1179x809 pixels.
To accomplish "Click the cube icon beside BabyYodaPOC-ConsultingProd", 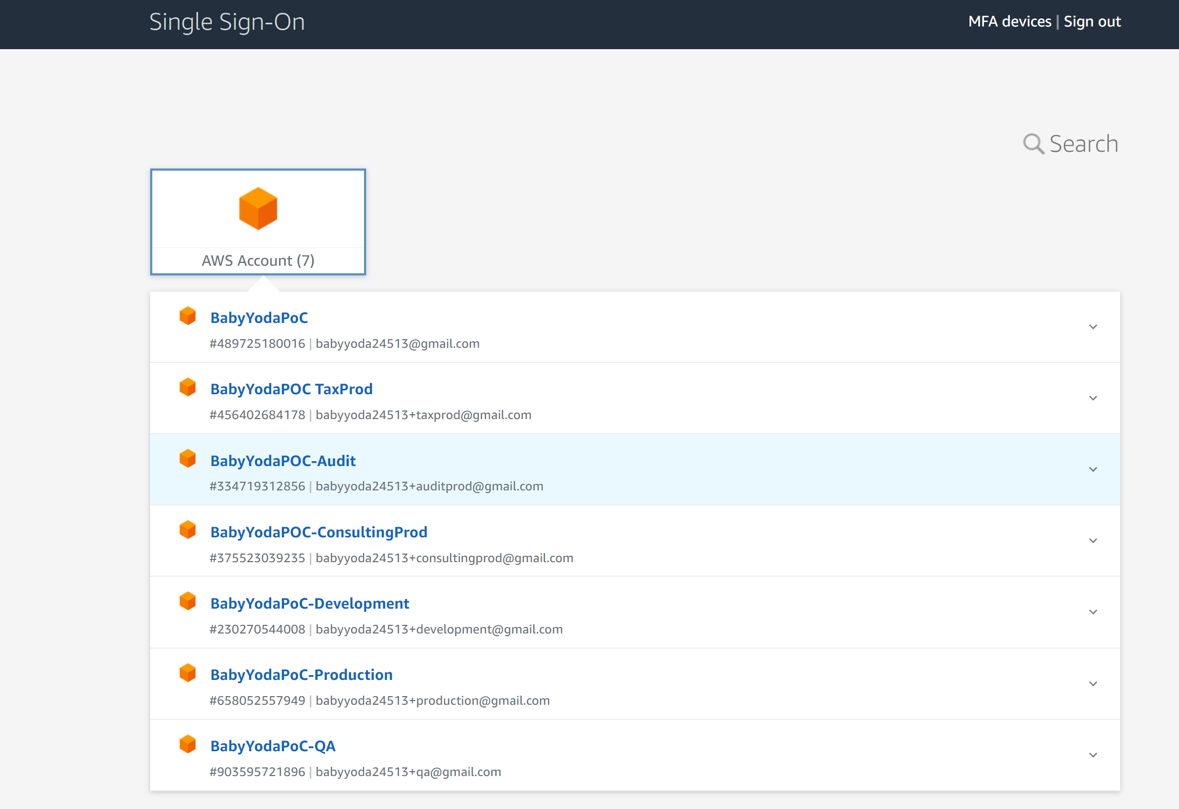I will (x=187, y=530).
